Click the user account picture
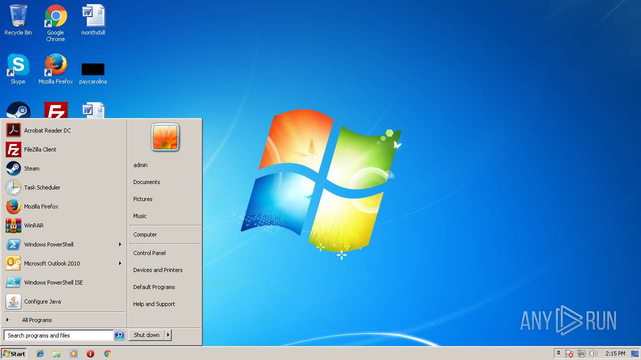 165,137
